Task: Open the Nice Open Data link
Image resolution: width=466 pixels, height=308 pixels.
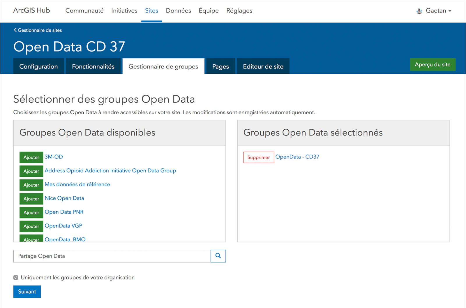Action: [x=64, y=198]
